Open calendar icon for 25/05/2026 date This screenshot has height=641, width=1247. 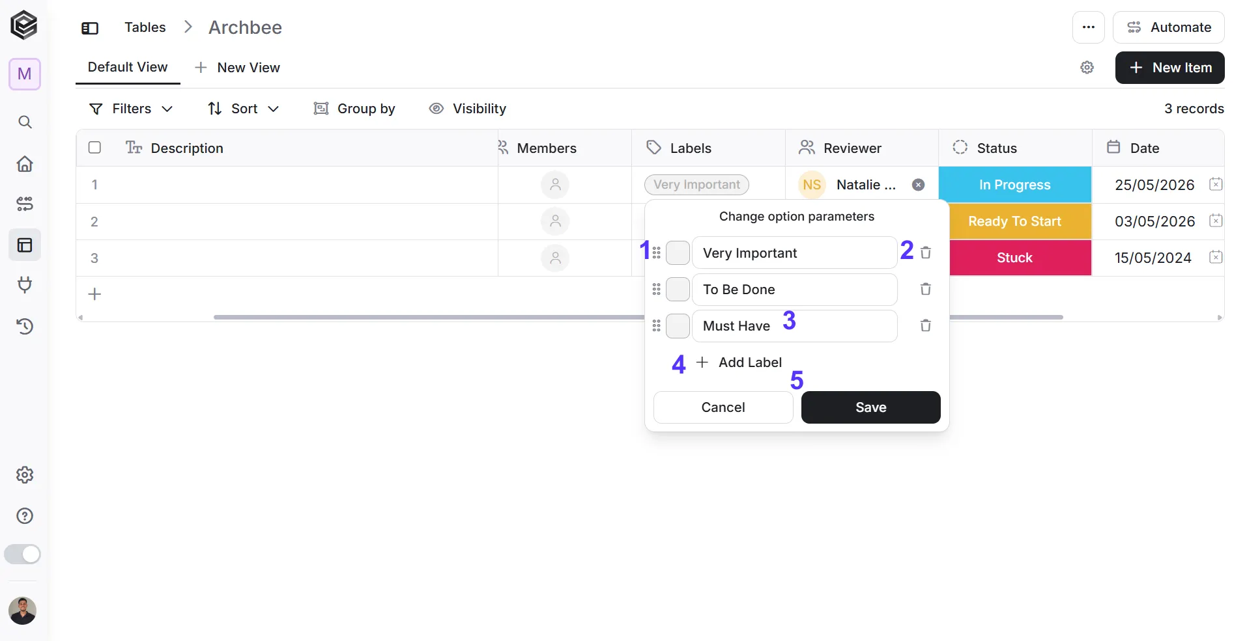pos(1215,184)
